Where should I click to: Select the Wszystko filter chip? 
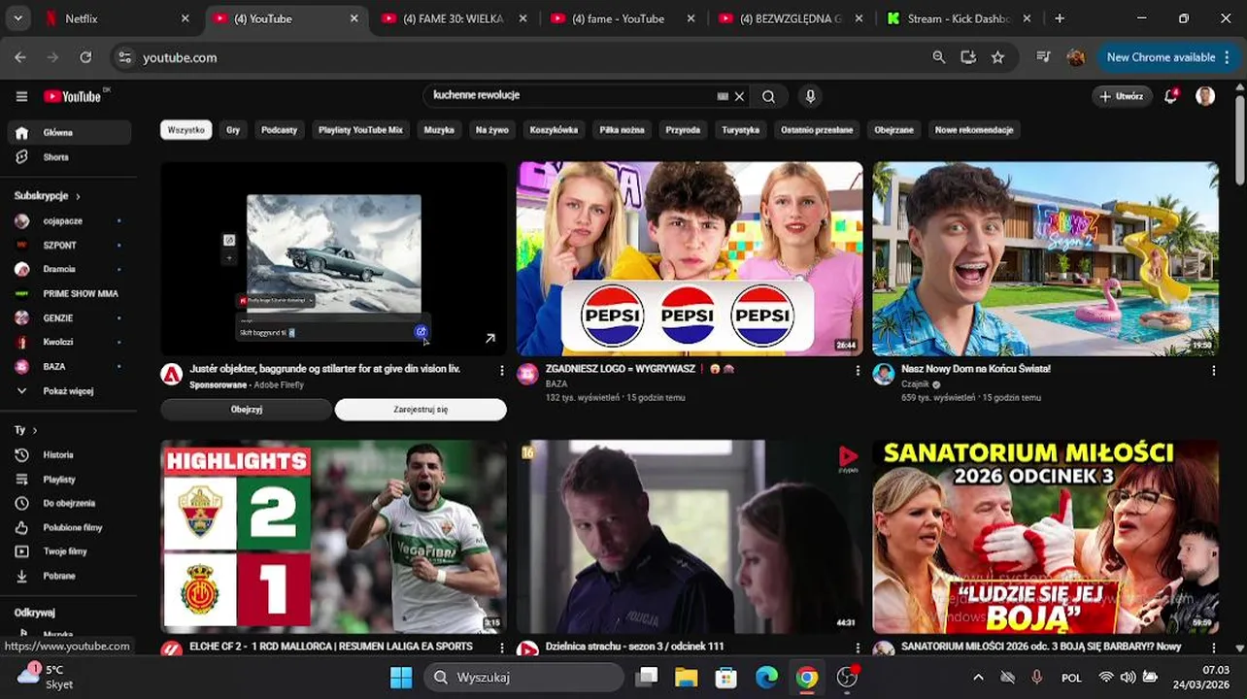[x=186, y=129]
